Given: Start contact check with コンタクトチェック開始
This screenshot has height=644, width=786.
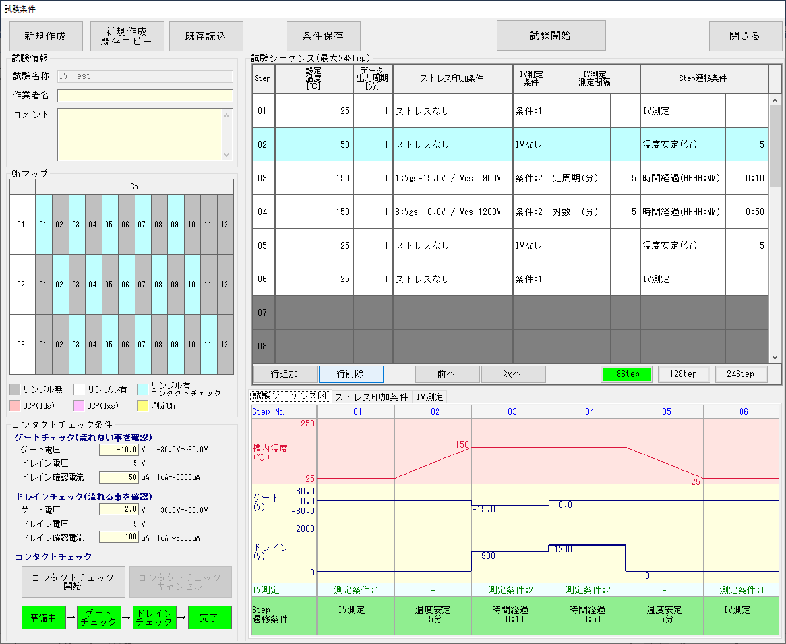Looking at the screenshot, I should 73,582.
